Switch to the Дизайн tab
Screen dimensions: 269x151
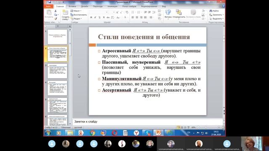click(84, 6)
